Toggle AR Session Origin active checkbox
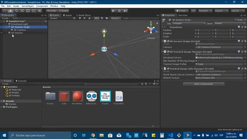Viewport: 247px width, 139px height. click(170, 20)
